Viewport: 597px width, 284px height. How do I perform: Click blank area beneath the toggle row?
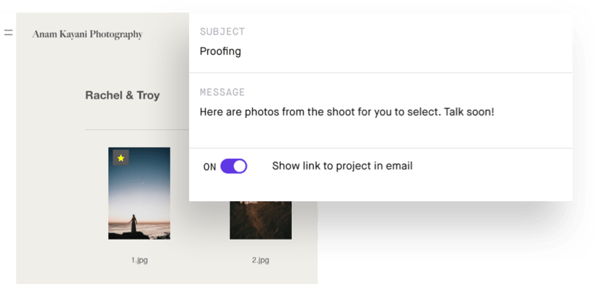[x=378, y=189]
